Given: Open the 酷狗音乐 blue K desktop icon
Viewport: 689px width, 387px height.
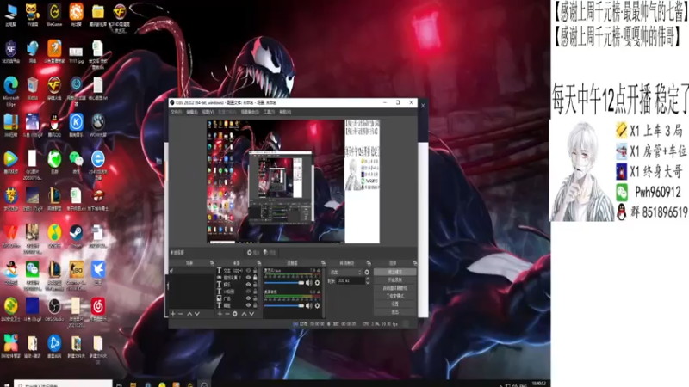Looking at the screenshot, I should click(x=76, y=125).
